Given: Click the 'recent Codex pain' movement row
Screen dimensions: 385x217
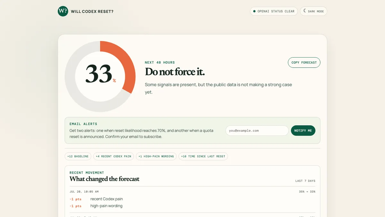Looking at the screenshot, I should (x=193, y=199).
